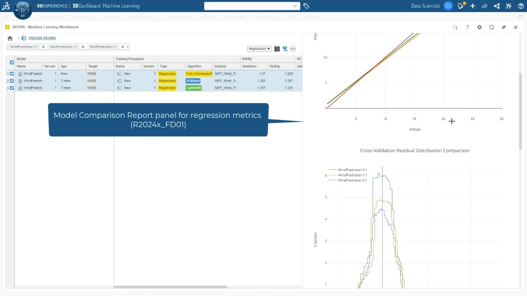The image size is (527, 296).
Task: Click chat bubble icon at right edge
Action: (522, 17)
